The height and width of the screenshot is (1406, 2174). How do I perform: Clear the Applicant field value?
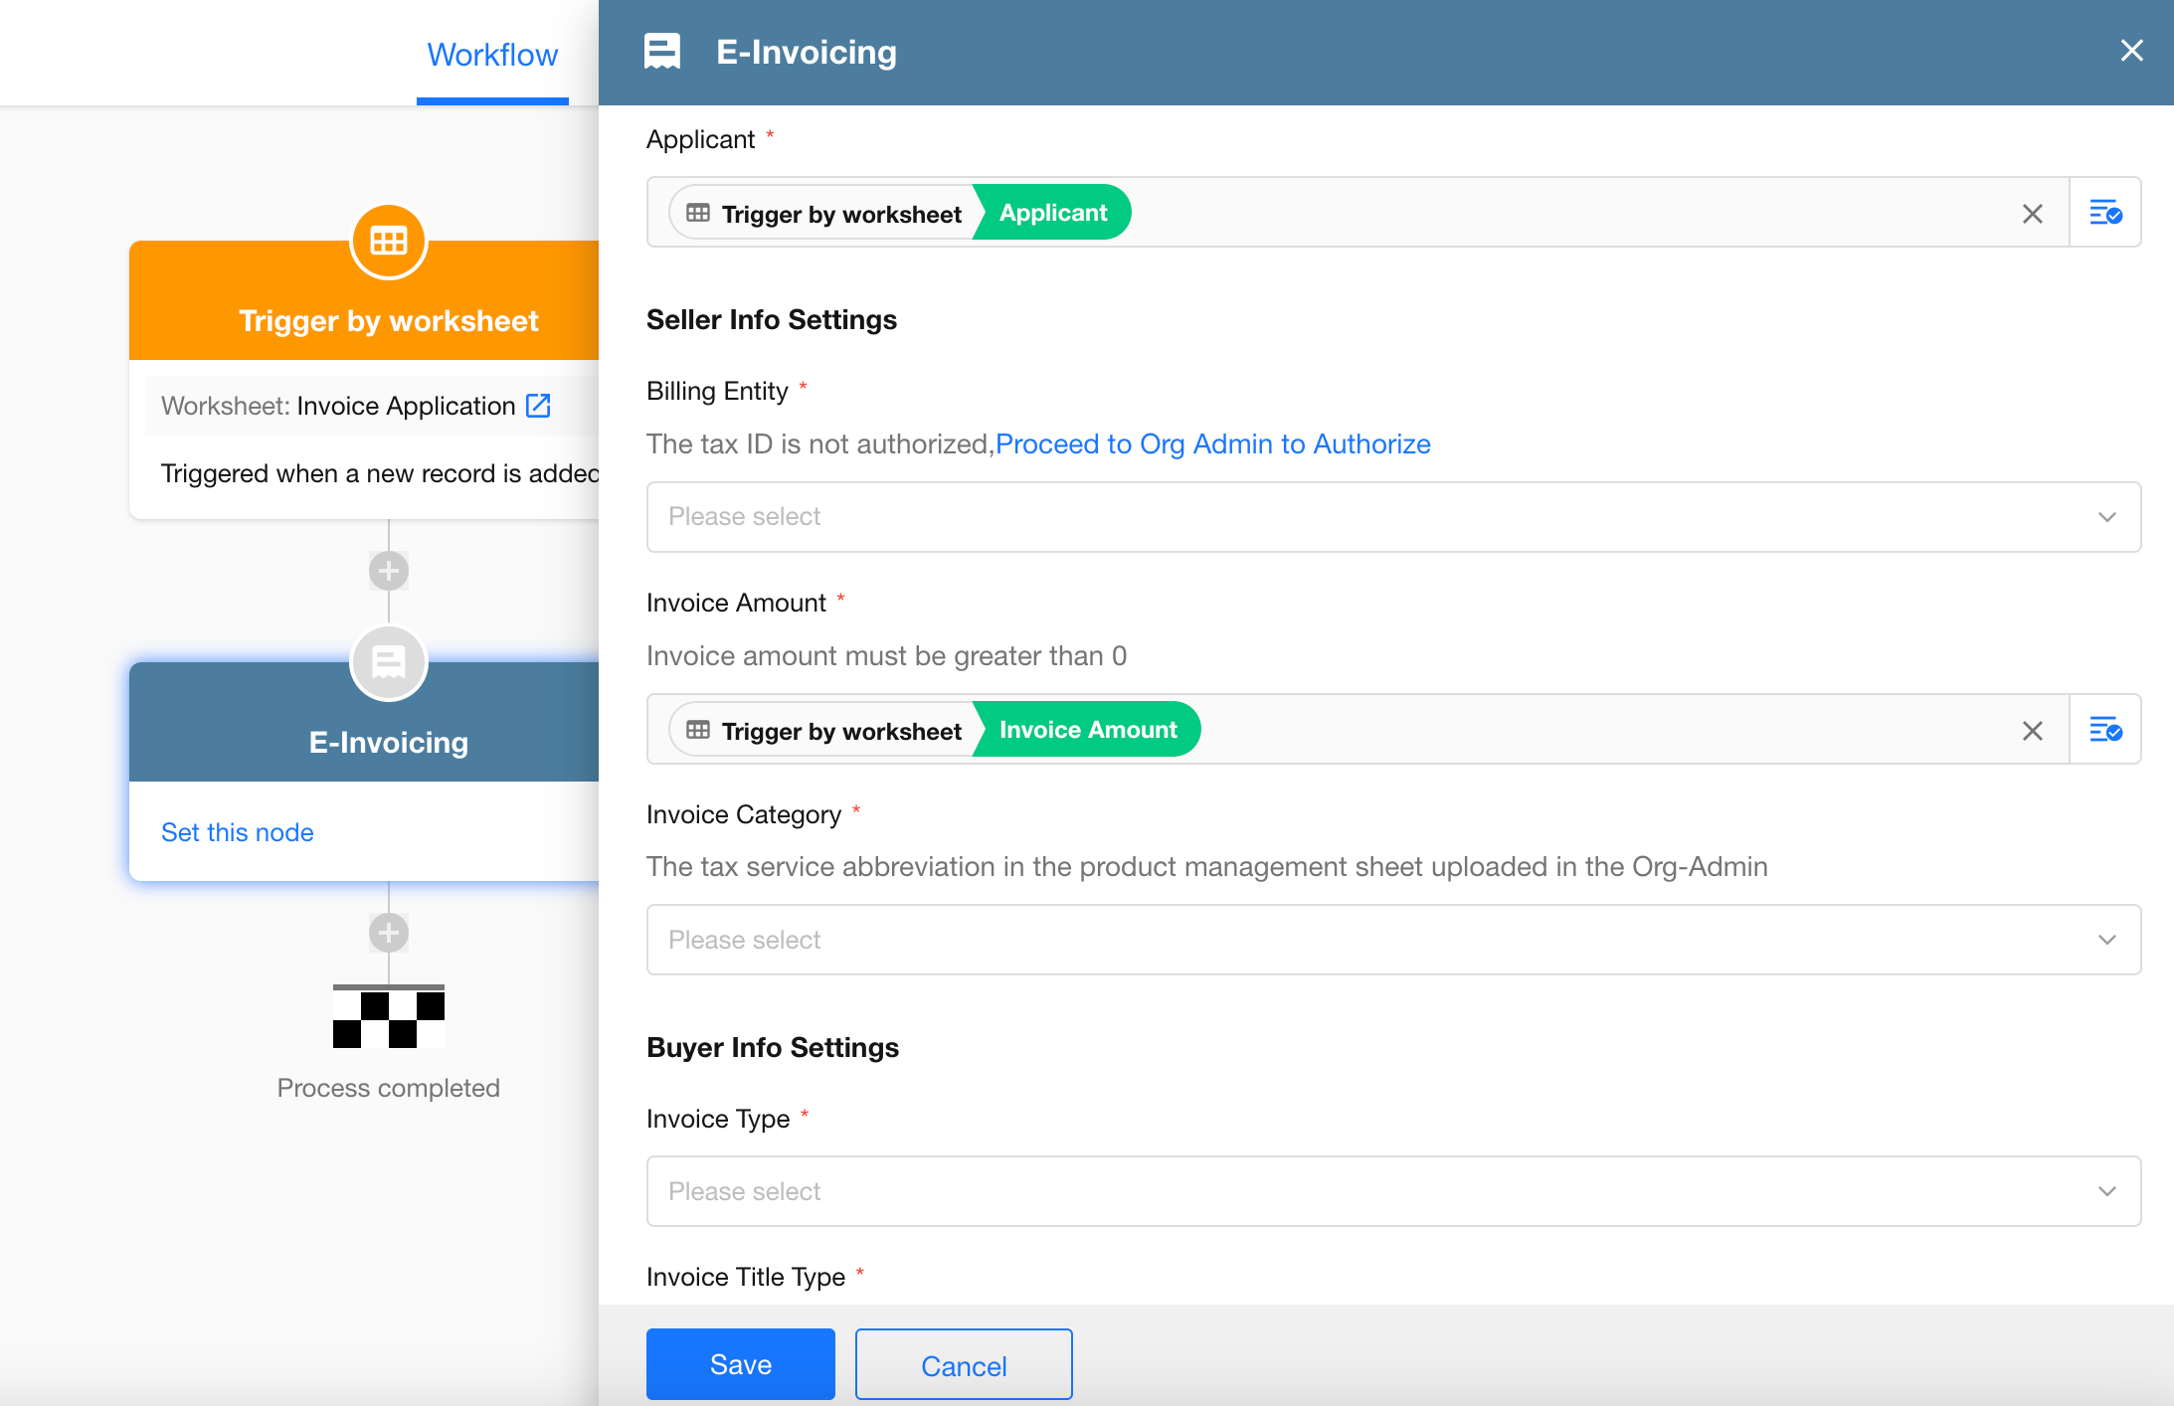tap(2032, 214)
